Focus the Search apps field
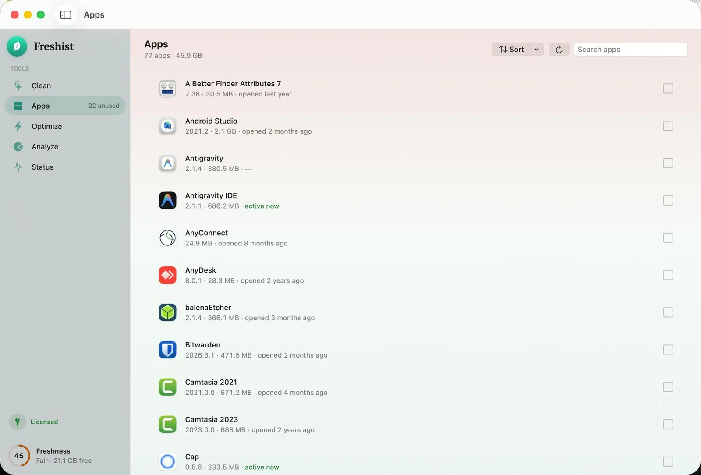 (630, 50)
